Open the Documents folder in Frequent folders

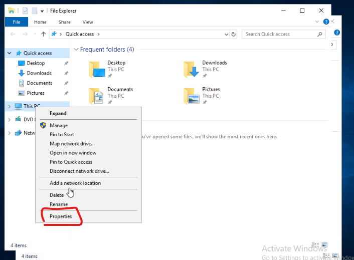point(111,96)
